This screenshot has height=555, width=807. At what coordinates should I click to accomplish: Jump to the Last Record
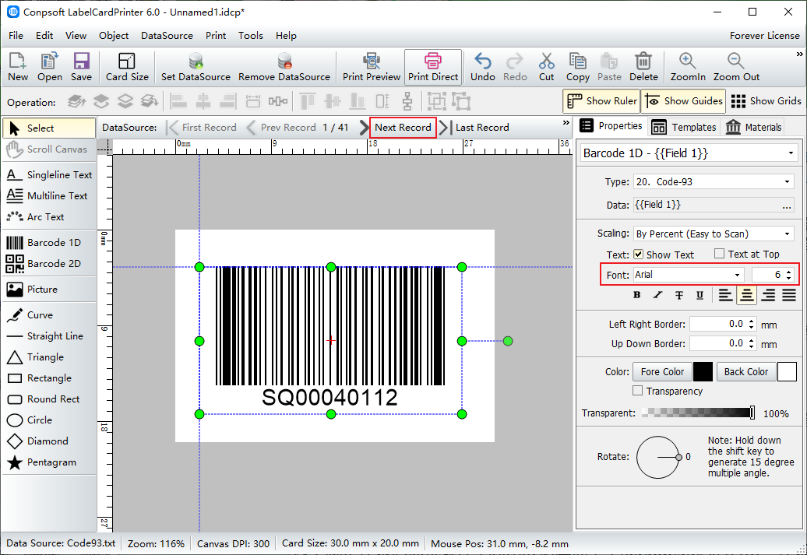pyautogui.click(x=474, y=128)
